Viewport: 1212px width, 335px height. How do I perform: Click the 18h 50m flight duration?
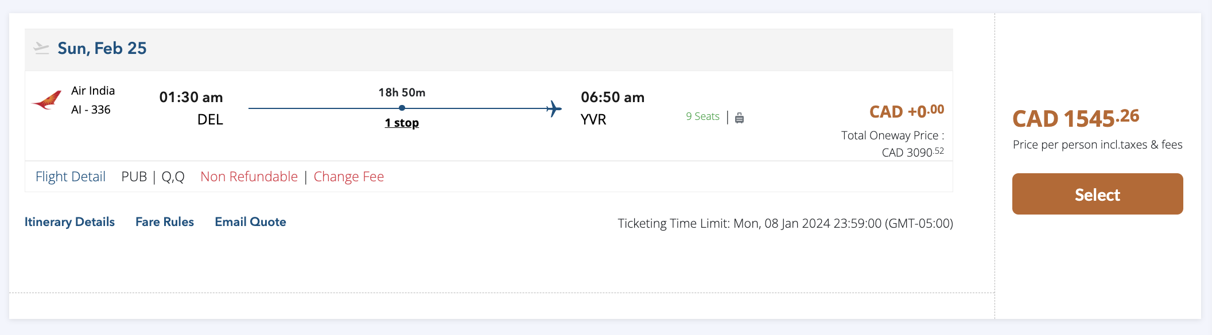(x=402, y=92)
